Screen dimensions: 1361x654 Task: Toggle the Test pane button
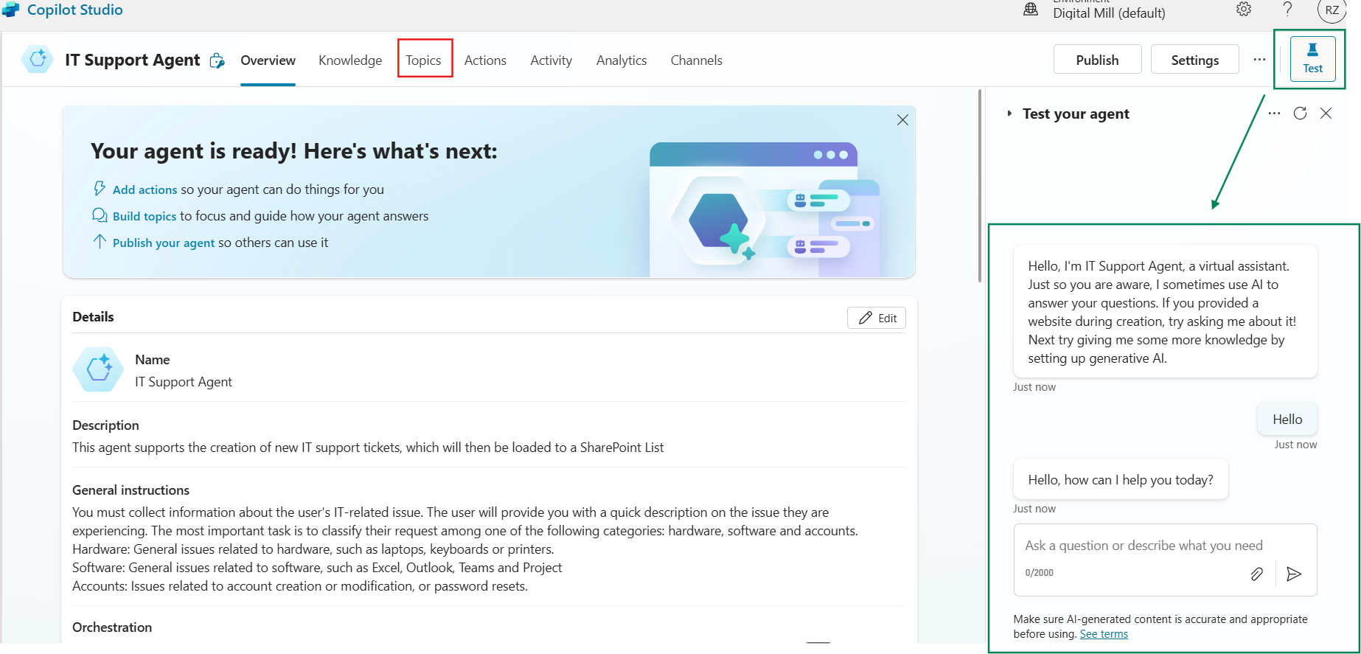pos(1312,59)
